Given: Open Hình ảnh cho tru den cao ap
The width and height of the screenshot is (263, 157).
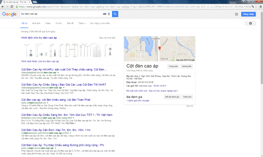Looking at the screenshot, I should tap(39, 38).
